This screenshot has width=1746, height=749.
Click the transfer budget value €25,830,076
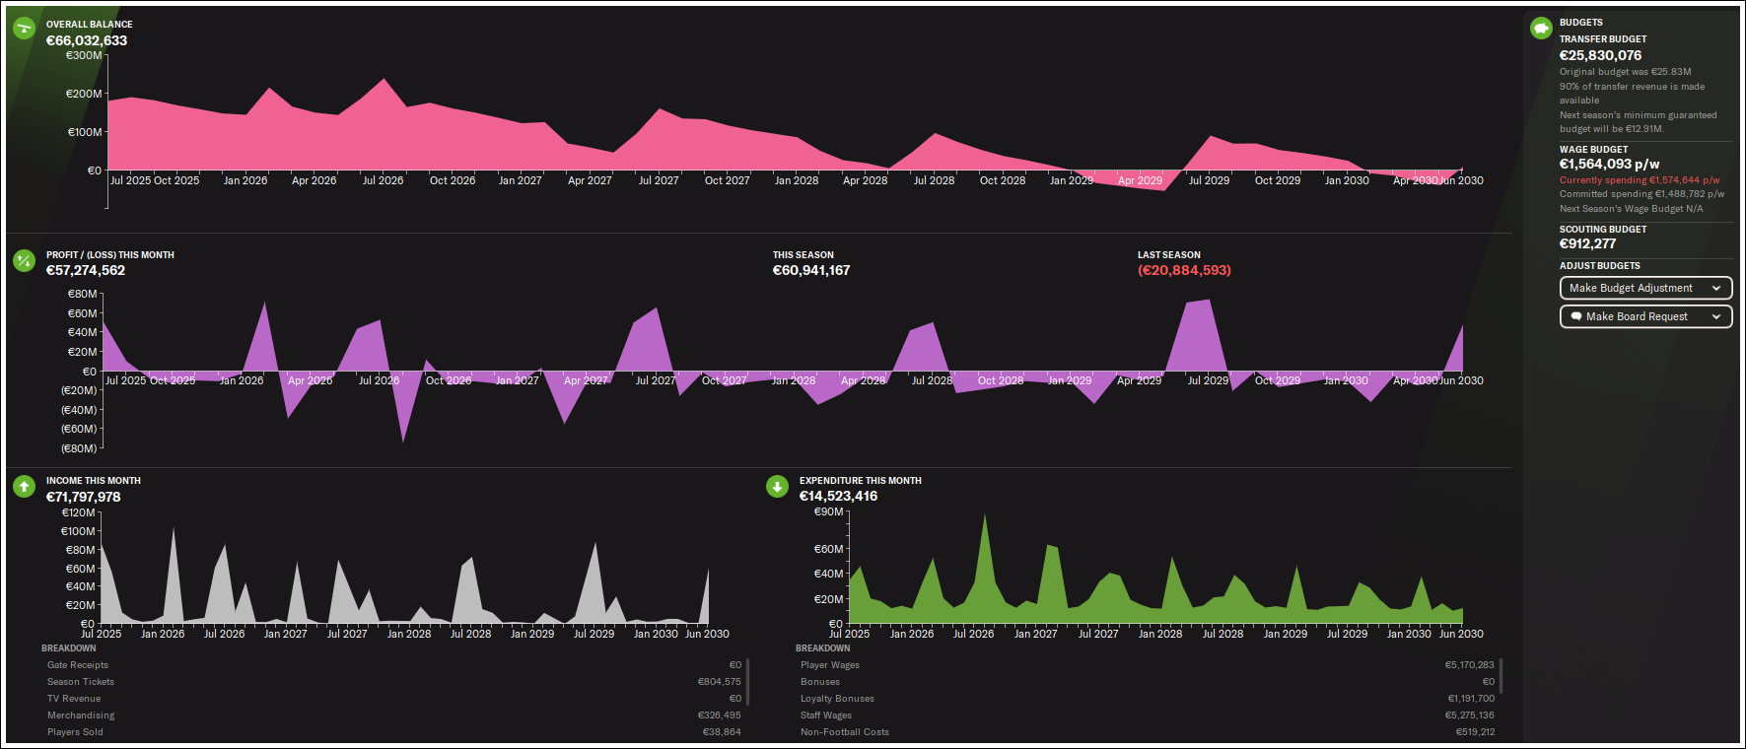1601,55
